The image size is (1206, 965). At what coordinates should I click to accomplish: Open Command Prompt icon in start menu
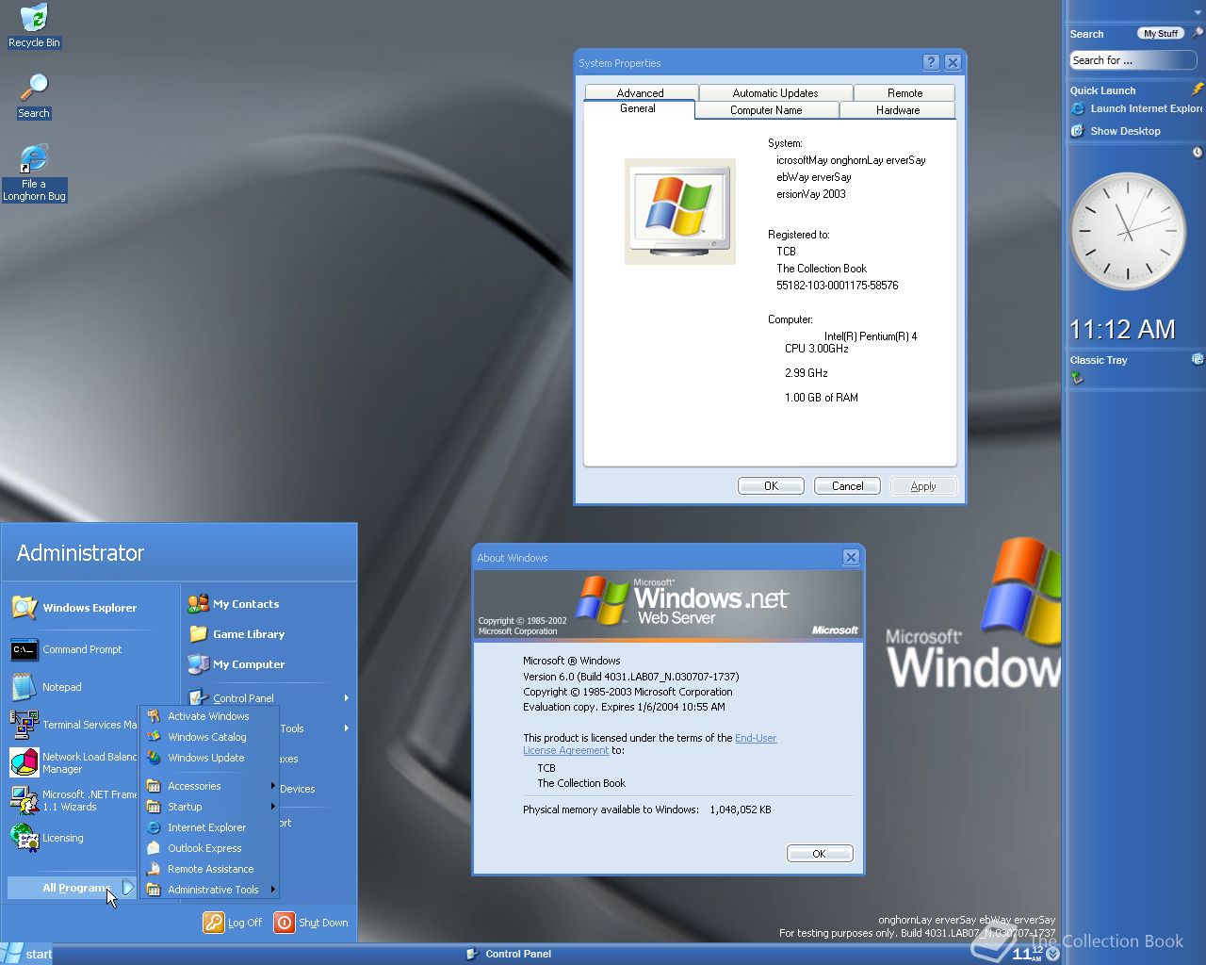(24, 649)
